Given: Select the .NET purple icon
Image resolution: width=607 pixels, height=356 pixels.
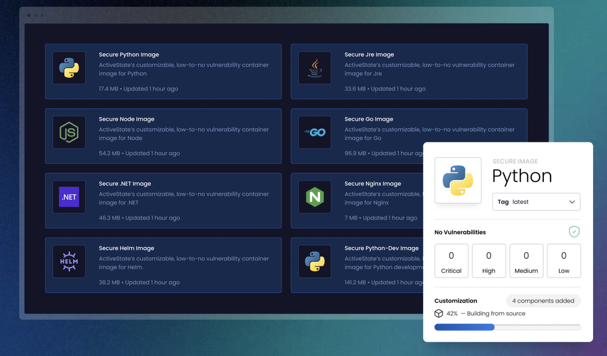Looking at the screenshot, I should tap(69, 197).
